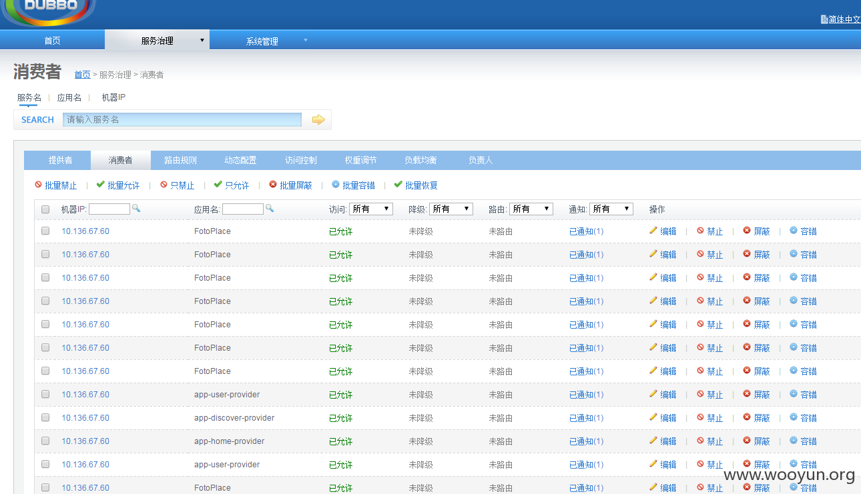Shield app-discover-provider consumer with 屏蔽
861x494 pixels.
757,418
